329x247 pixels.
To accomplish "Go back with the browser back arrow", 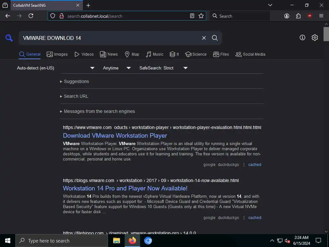I will 8,16.
